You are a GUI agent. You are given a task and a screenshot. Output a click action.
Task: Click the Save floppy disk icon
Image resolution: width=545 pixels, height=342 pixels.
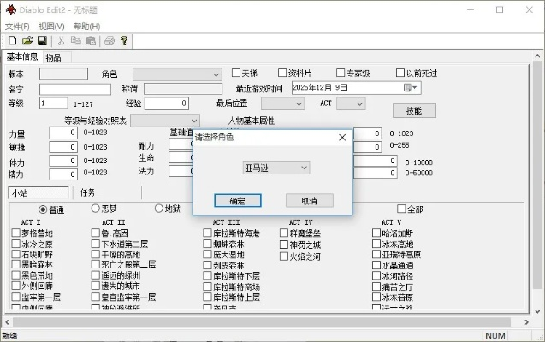[42, 41]
